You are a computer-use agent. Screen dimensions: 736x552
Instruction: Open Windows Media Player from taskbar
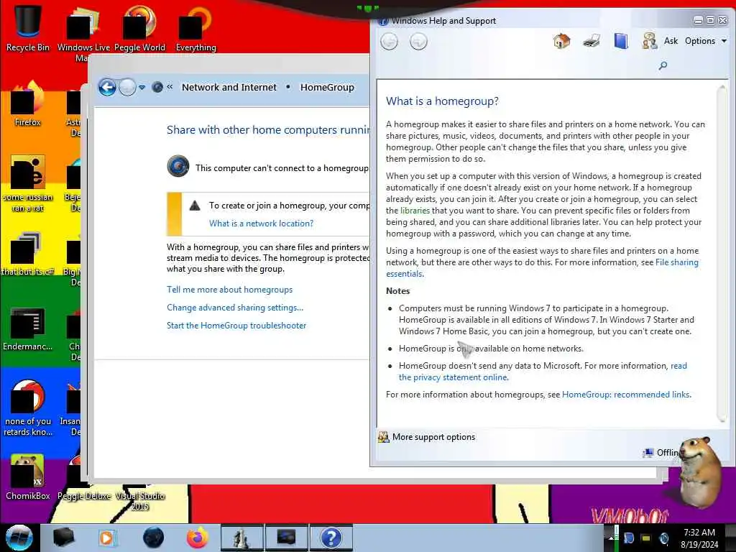pos(106,538)
